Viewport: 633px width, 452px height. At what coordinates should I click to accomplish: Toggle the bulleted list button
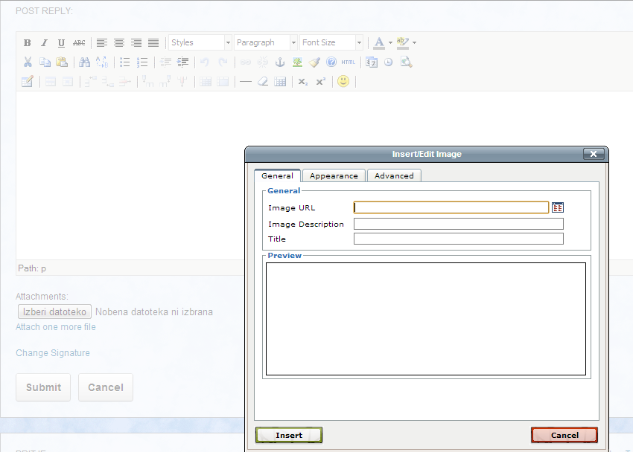coord(125,62)
